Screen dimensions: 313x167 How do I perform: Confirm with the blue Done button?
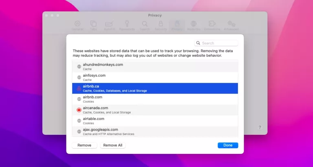tap(228, 145)
